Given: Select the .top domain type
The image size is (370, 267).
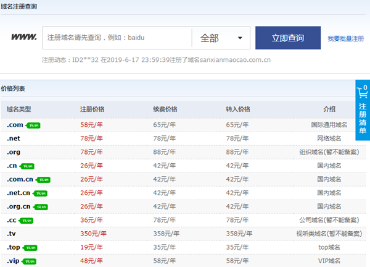Looking at the screenshot, I should point(13,247).
